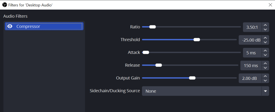Increase Release time up arrow
Viewport: 275px width, 112px height.
tap(265, 63)
